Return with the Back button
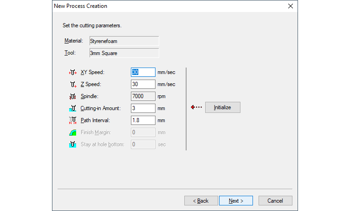The image size is (350, 211). tap(201, 201)
